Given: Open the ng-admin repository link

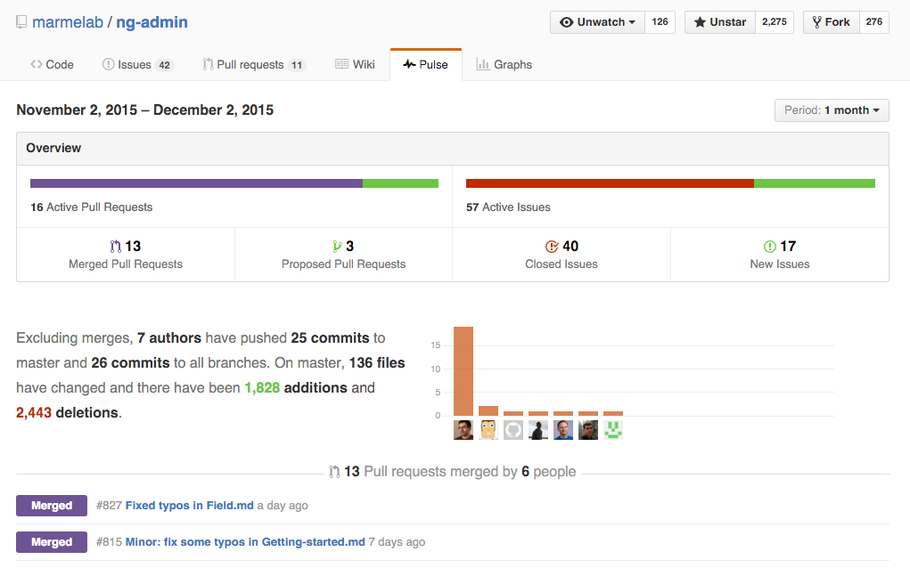Looking at the screenshot, I should point(152,22).
